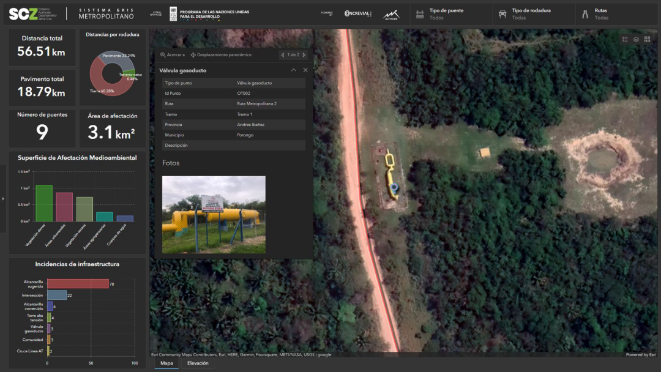
Task: Click the bridge icon for Tipo de puente
Action: point(420,14)
